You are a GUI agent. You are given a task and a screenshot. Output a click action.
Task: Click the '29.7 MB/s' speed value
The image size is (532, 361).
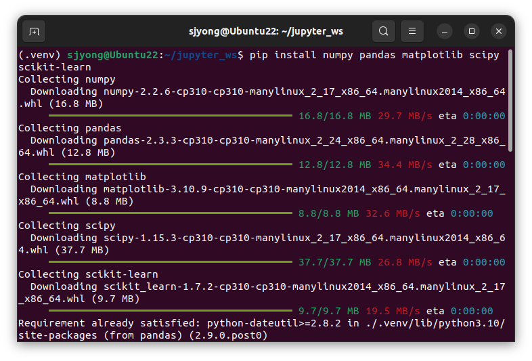pos(405,116)
